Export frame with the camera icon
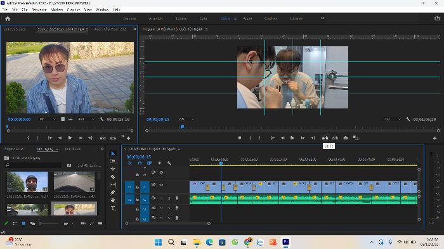This screenshot has width=444, height=249. click(x=346, y=137)
